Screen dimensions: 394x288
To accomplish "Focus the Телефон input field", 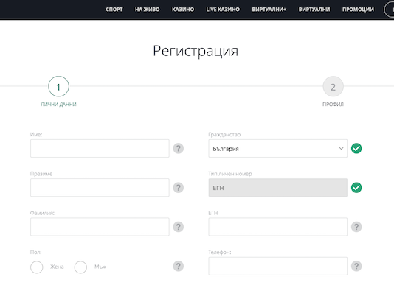I will click(278, 266).
